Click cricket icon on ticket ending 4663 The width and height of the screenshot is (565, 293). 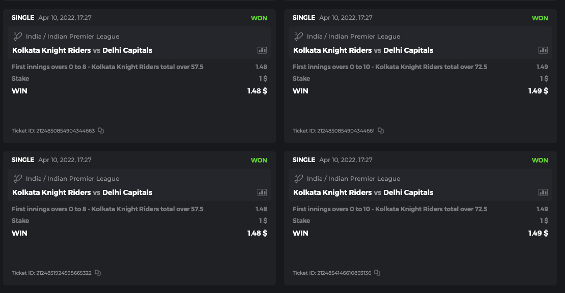click(18, 37)
